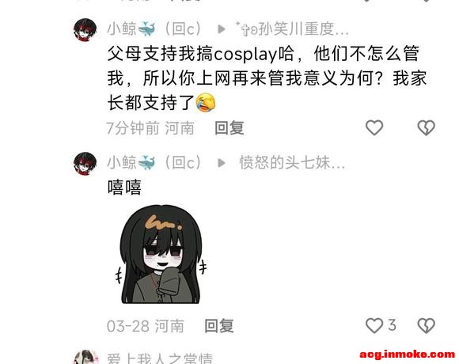This screenshot has height=364, width=459.
Task: Select the cosplay comment text body
Action: [x=267, y=78]
